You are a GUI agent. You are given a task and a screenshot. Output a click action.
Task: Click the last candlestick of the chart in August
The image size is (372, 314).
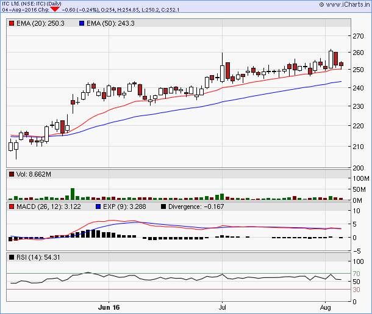(341, 65)
